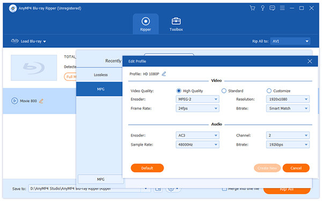Click the Profile: HD 1080P text
322x201 pixels.
pos(144,74)
